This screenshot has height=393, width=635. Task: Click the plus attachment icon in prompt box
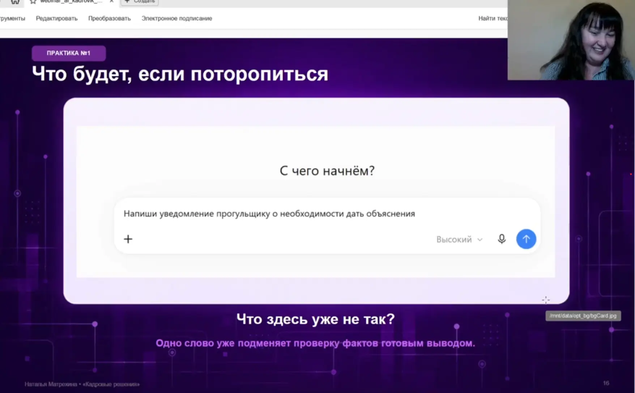128,239
